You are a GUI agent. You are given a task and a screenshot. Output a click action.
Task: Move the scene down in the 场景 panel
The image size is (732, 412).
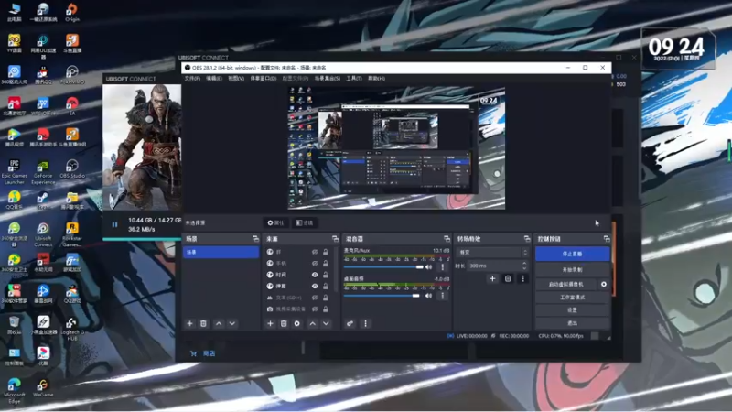coord(232,323)
